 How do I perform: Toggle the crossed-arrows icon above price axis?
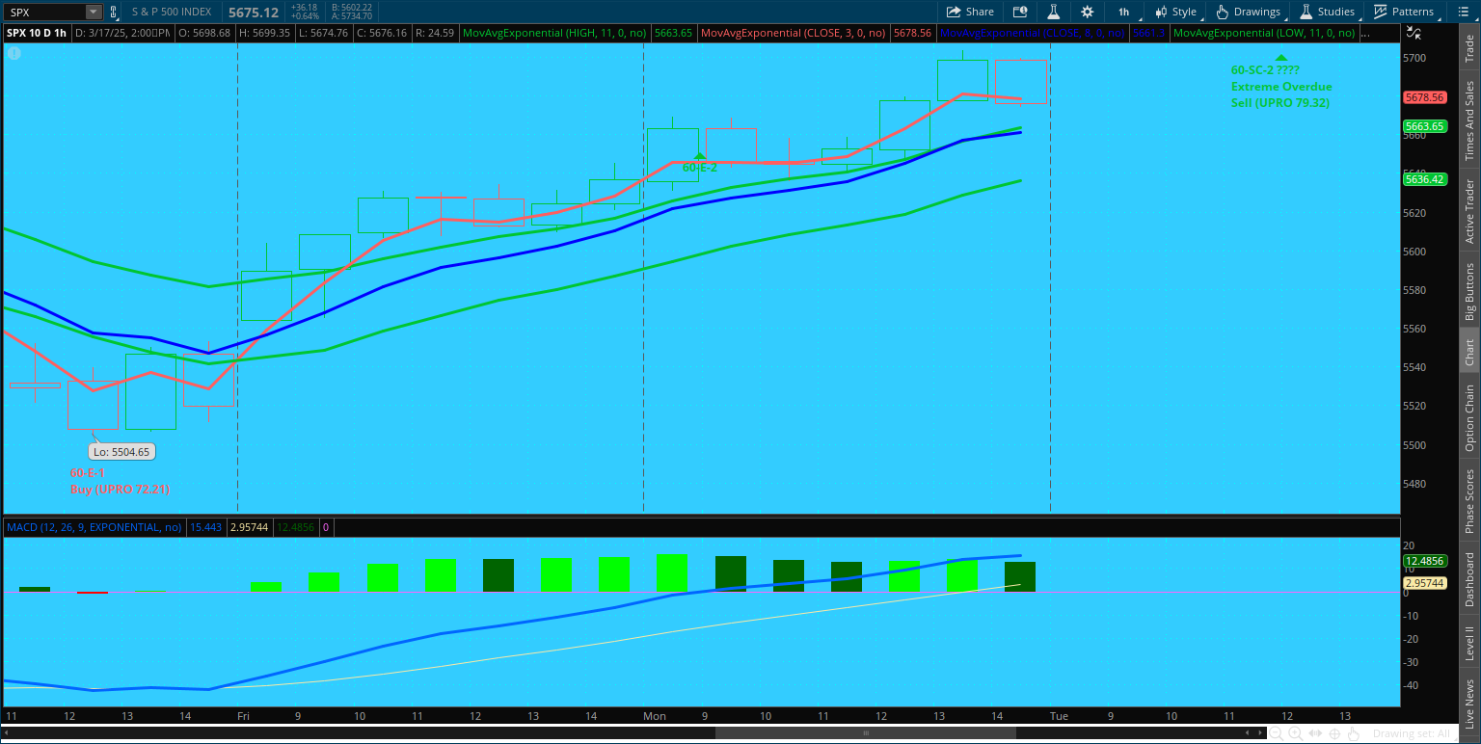coord(1414,32)
